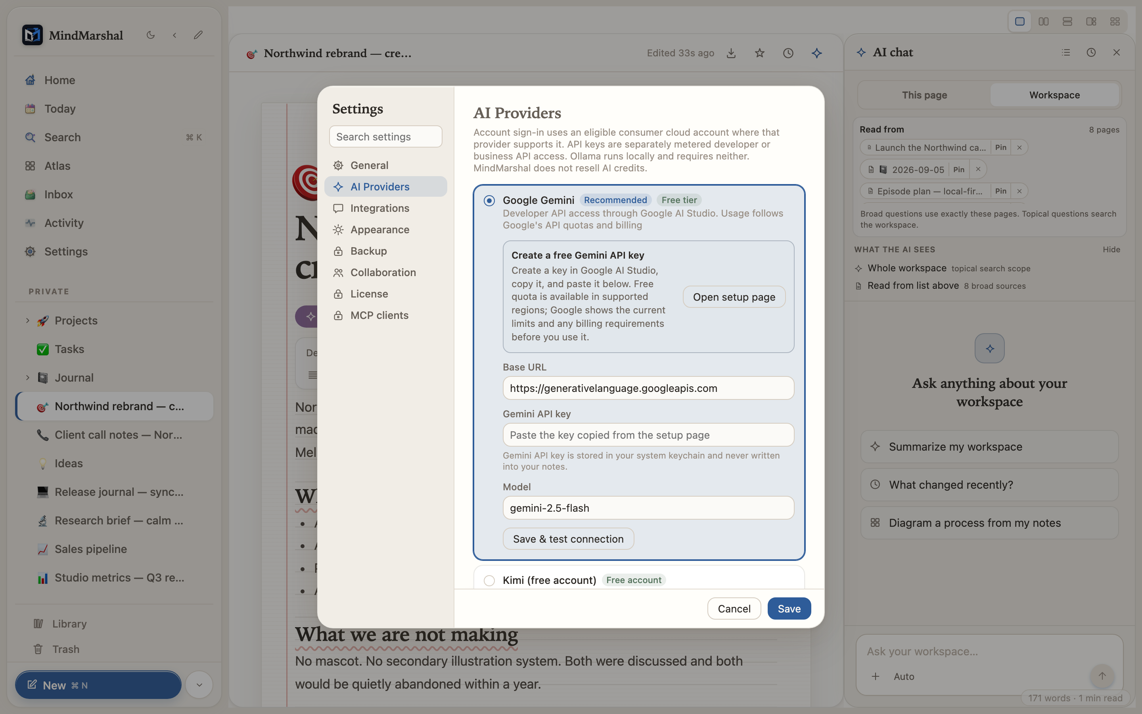Open Home in the sidebar
Screen dimensions: 1142x714
(114, 80)
